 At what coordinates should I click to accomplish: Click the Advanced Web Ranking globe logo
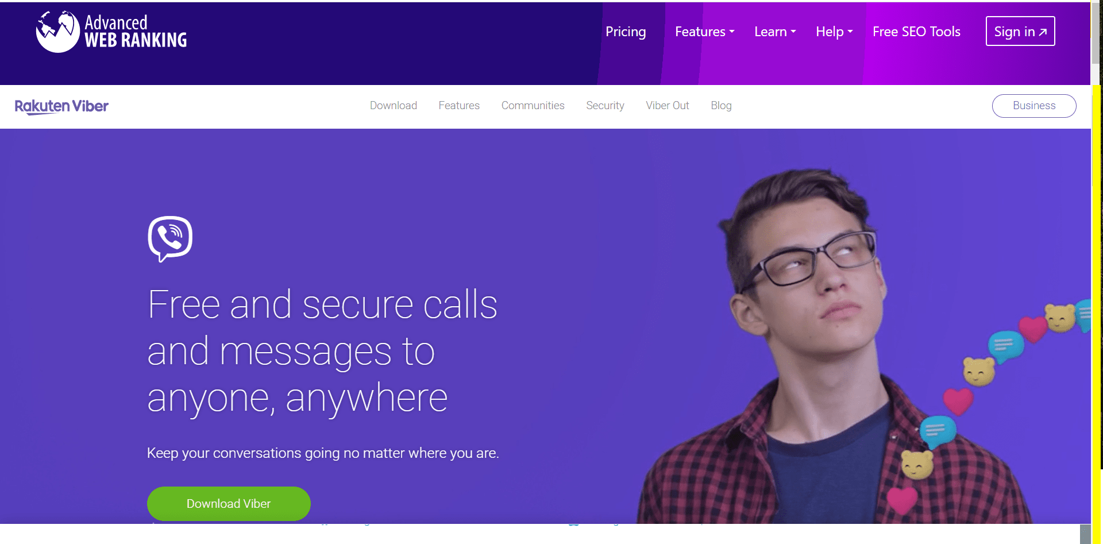[57, 32]
